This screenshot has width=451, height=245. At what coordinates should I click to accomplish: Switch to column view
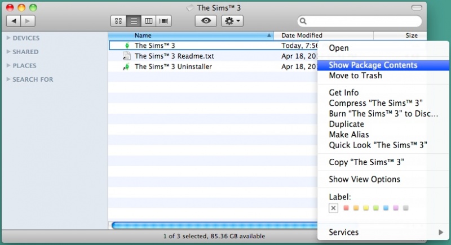click(148, 21)
